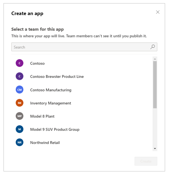Viewport: 170px width, 176px height.
Task: Click the scrollbar up arrow
Action: pyautogui.click(x=155, y=59)
